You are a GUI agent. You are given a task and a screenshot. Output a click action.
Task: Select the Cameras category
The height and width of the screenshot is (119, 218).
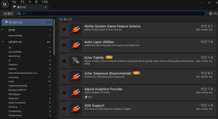[x=27, y=107]
